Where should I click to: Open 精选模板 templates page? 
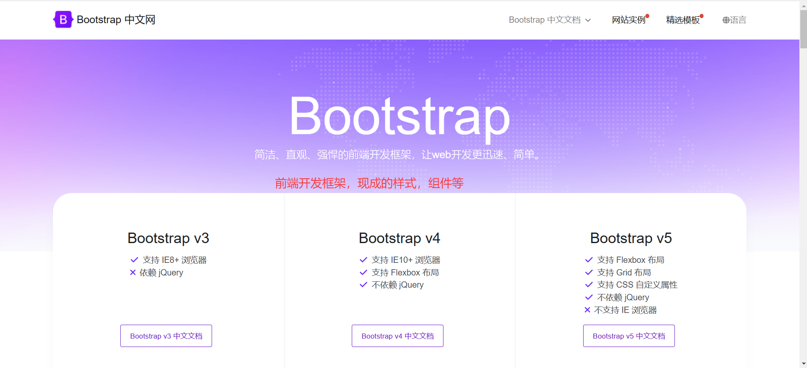click(x=683, y=20)
